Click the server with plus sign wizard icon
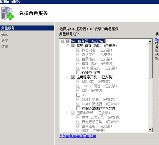This screenshot has width=159, height=145. [7, 13]
